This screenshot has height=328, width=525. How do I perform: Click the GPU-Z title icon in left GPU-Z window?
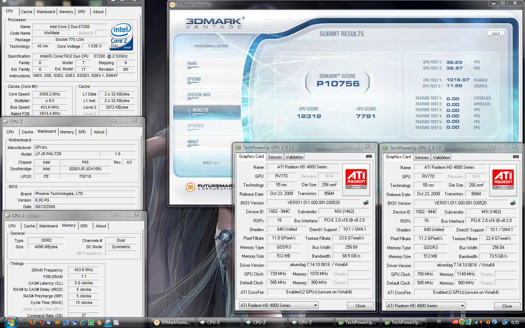pyautogui.click(x=238, y=147)
